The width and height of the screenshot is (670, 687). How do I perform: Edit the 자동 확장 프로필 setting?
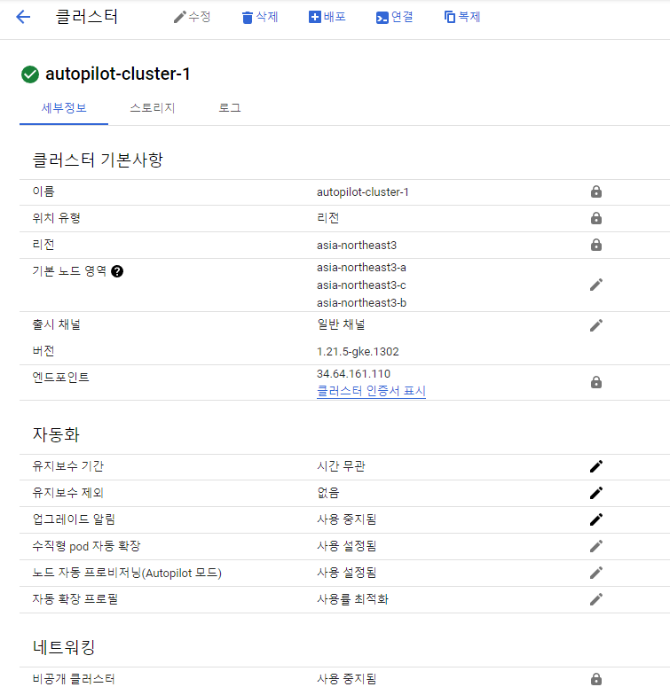pyautogui.click(x=596, y=599)
